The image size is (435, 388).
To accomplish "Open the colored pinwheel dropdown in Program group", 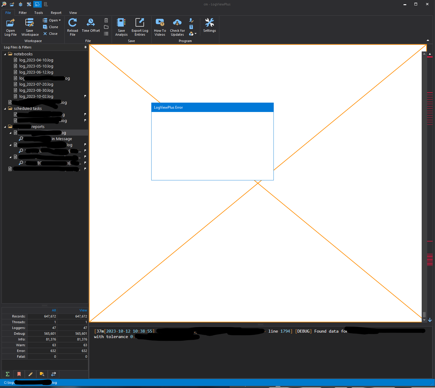I will click(193, 34).
